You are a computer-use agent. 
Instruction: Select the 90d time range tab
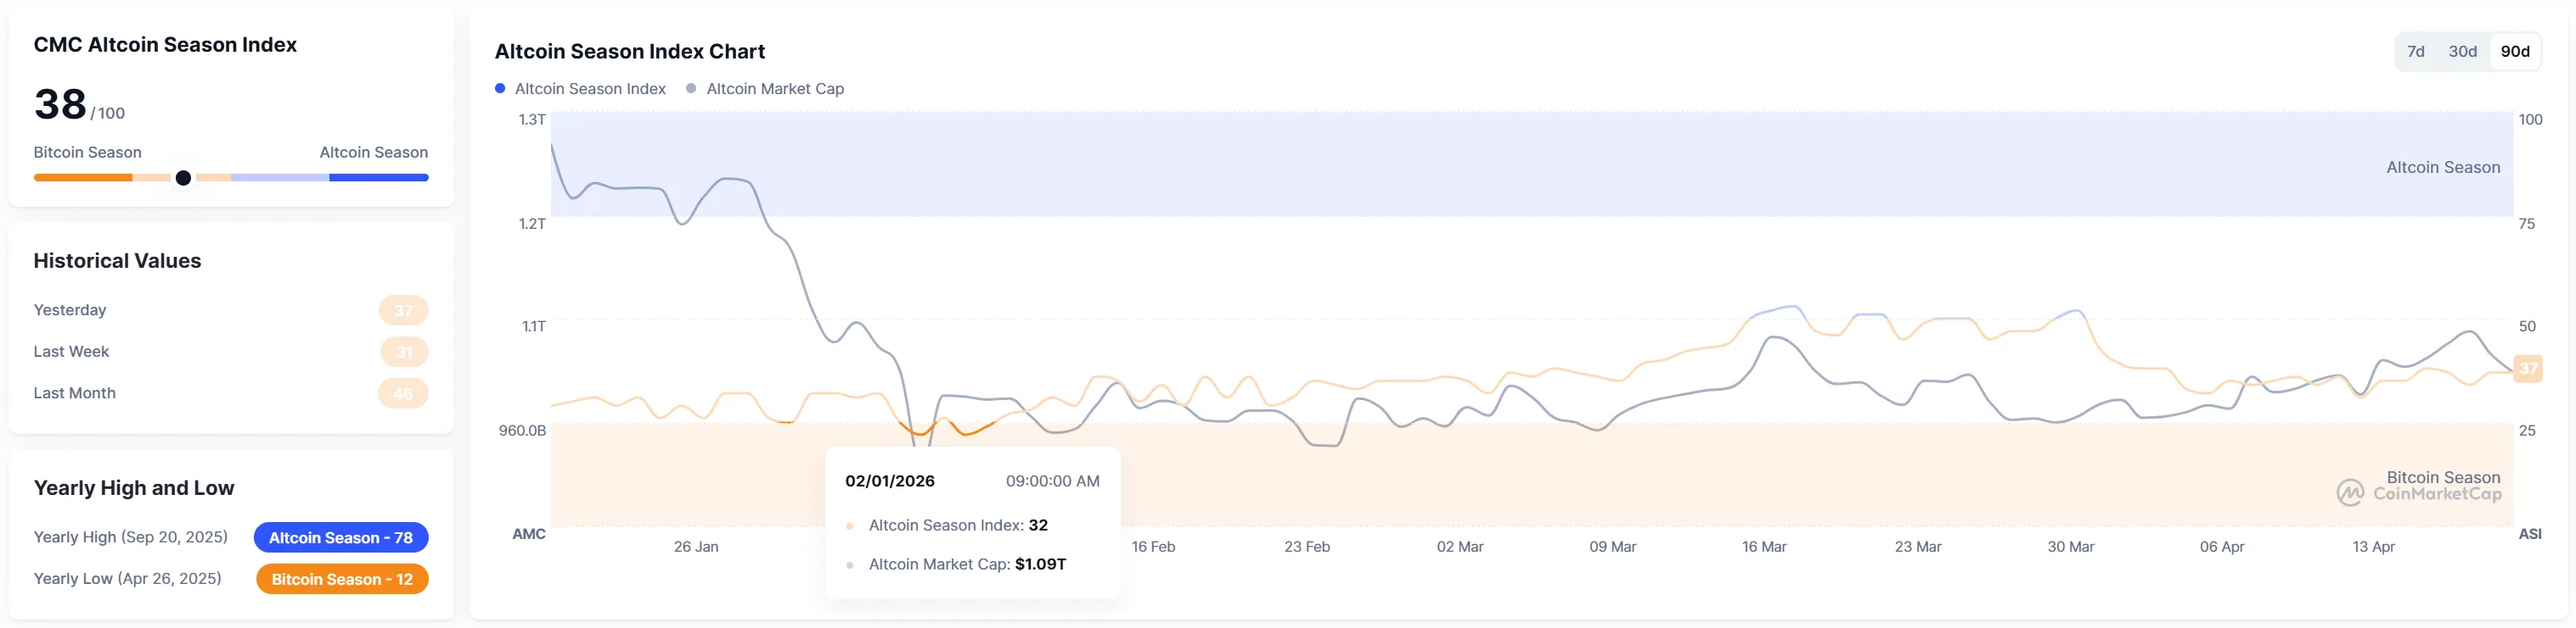click(x=2514, y=52)
